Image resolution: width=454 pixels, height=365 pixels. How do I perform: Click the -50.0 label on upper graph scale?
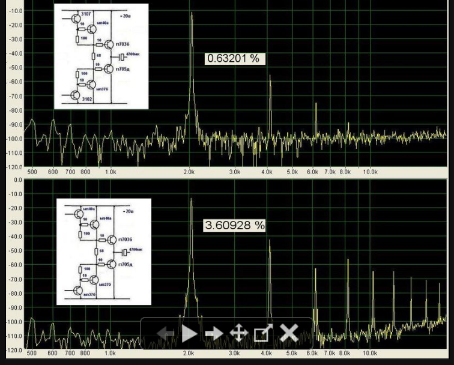pos(16,67)
